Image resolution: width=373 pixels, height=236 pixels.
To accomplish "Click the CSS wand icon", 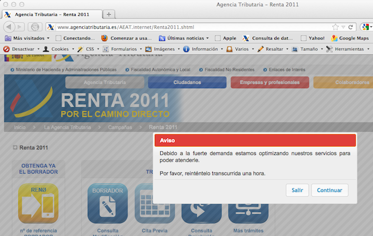I will pos(80,49).
